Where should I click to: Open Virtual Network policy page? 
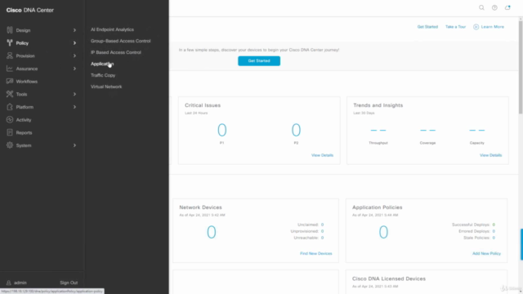click(106, 87)
